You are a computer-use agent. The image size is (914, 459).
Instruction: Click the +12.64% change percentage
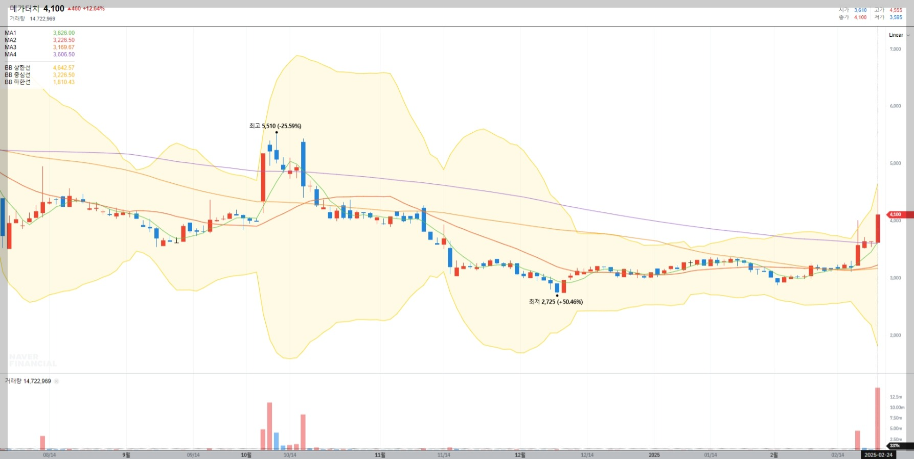coord(94,9)
